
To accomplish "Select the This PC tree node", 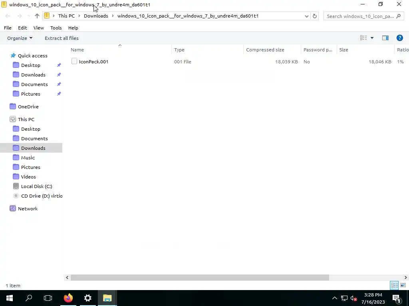I will (22, 120).
